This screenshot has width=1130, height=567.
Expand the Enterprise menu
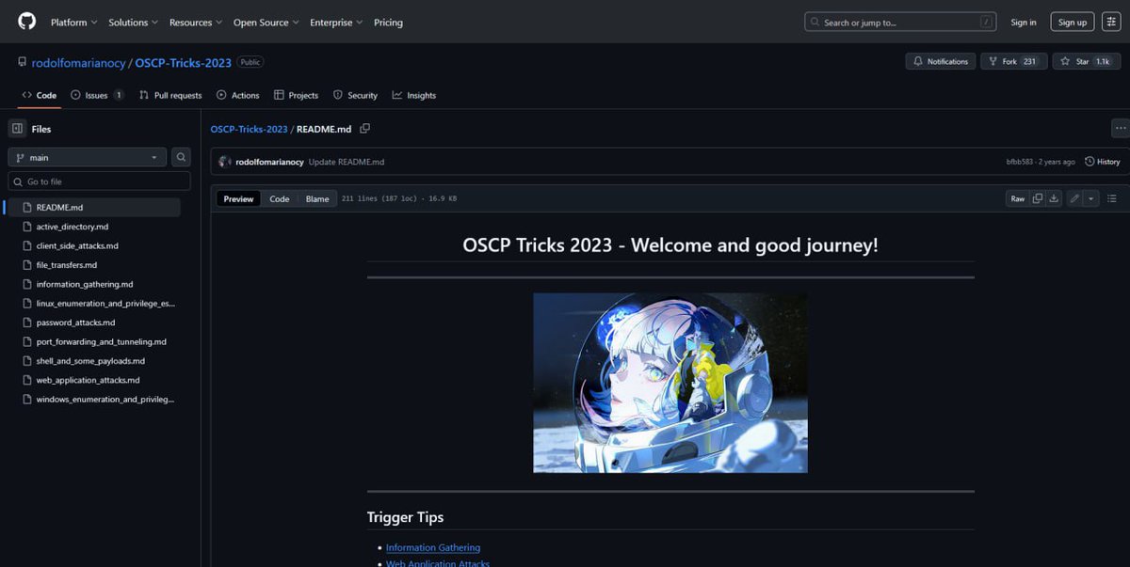click(337, 22)
